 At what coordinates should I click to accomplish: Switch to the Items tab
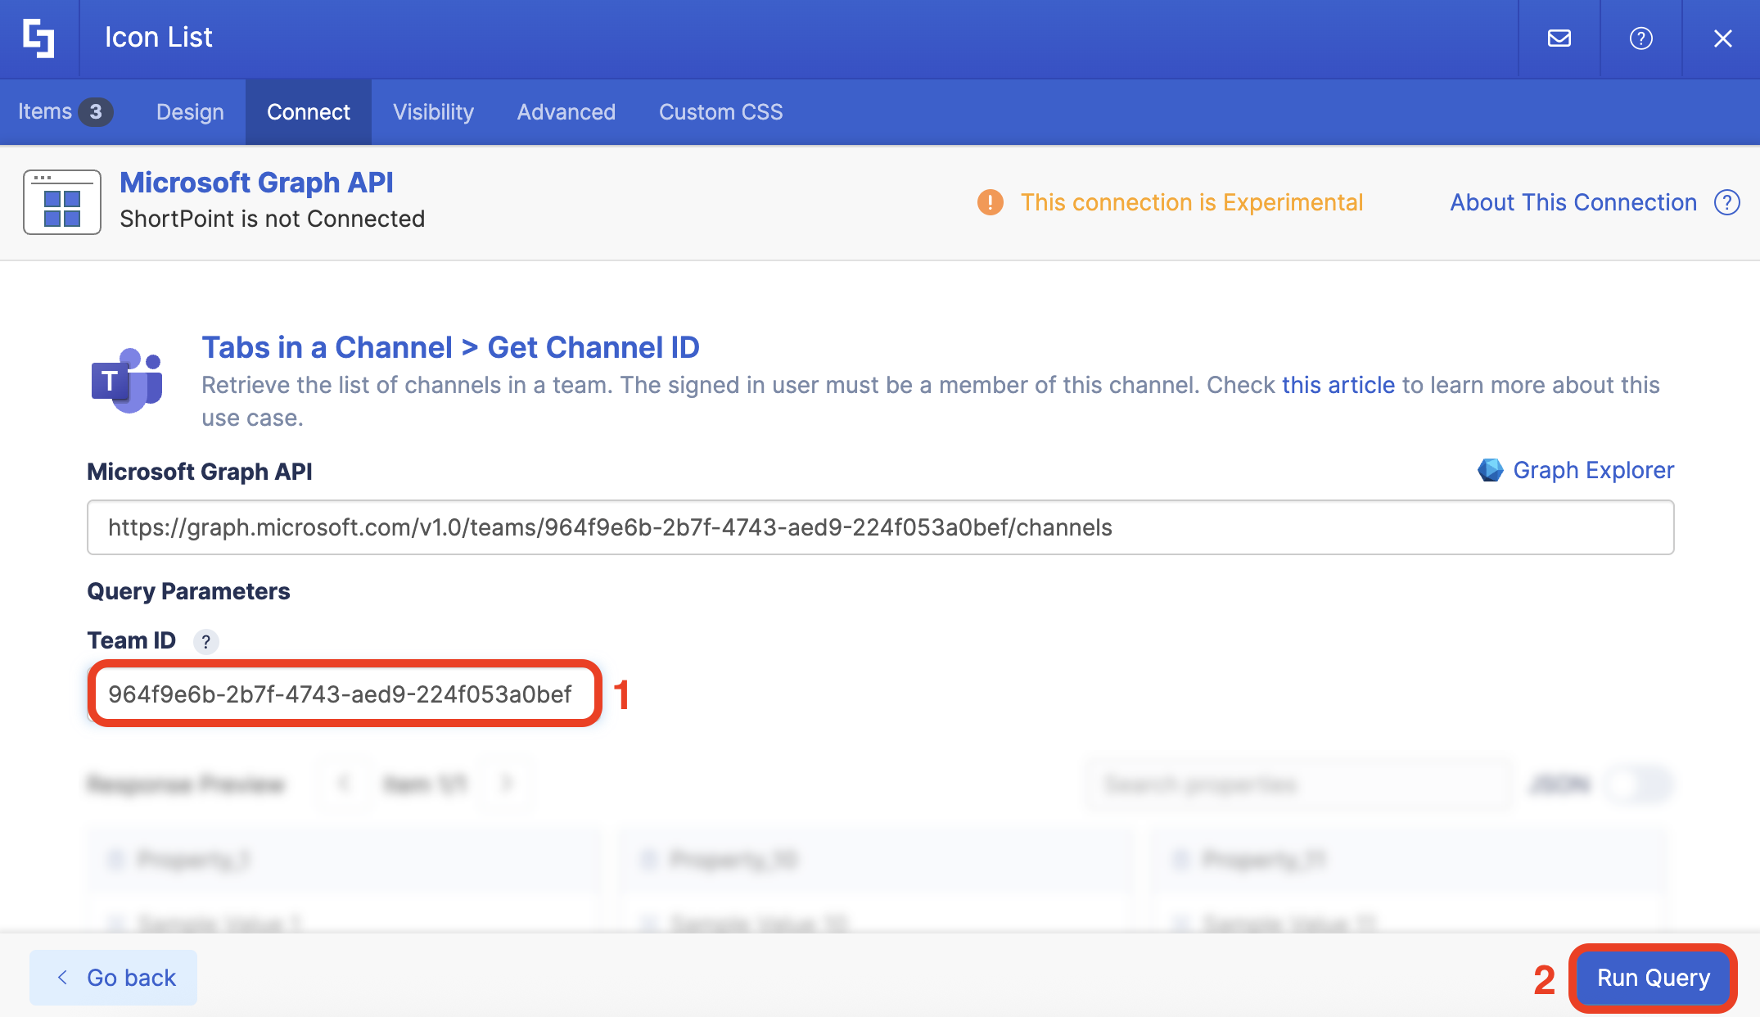(x=64, y=112)
